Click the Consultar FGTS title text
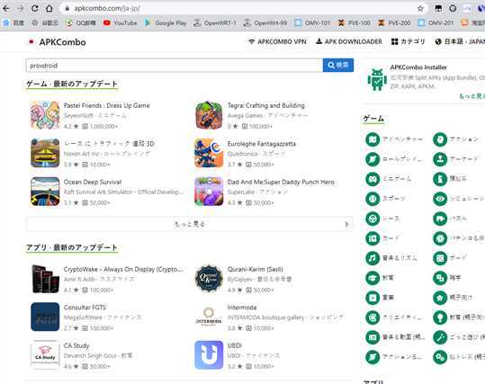This screenshot has width=485, height=384. [85, 308]
